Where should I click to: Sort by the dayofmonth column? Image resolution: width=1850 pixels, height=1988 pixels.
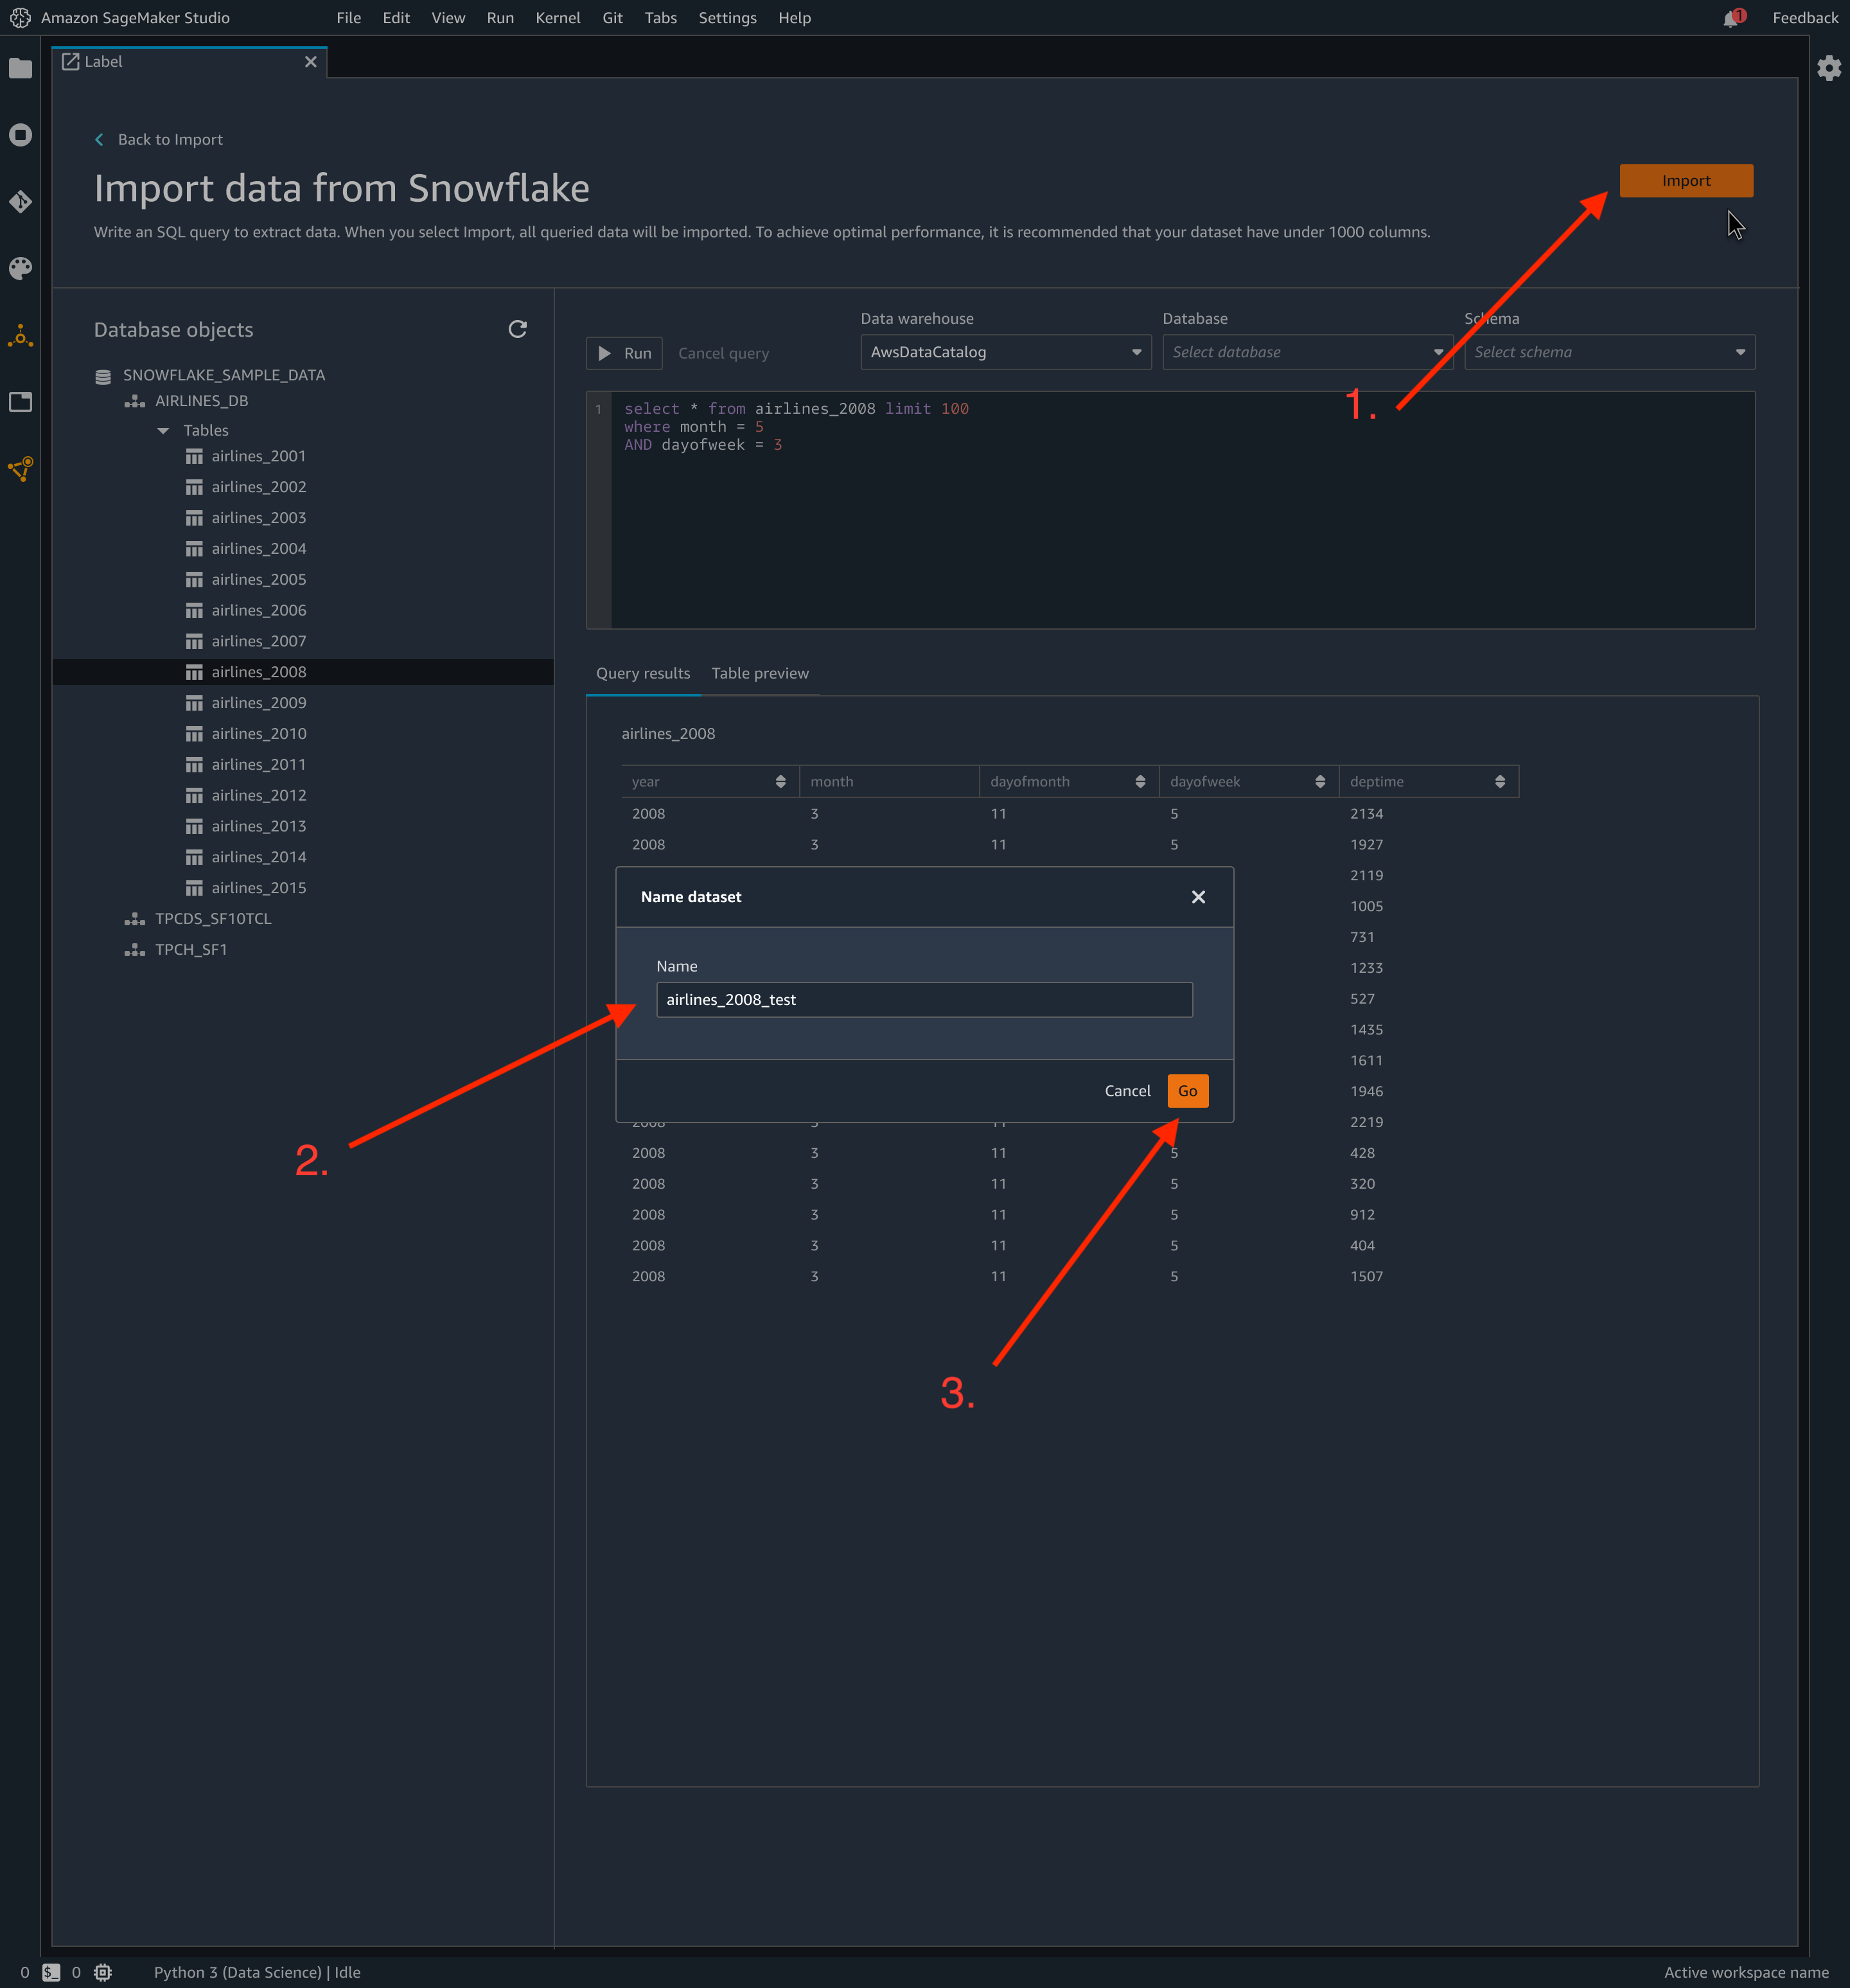coord(1140,782)
